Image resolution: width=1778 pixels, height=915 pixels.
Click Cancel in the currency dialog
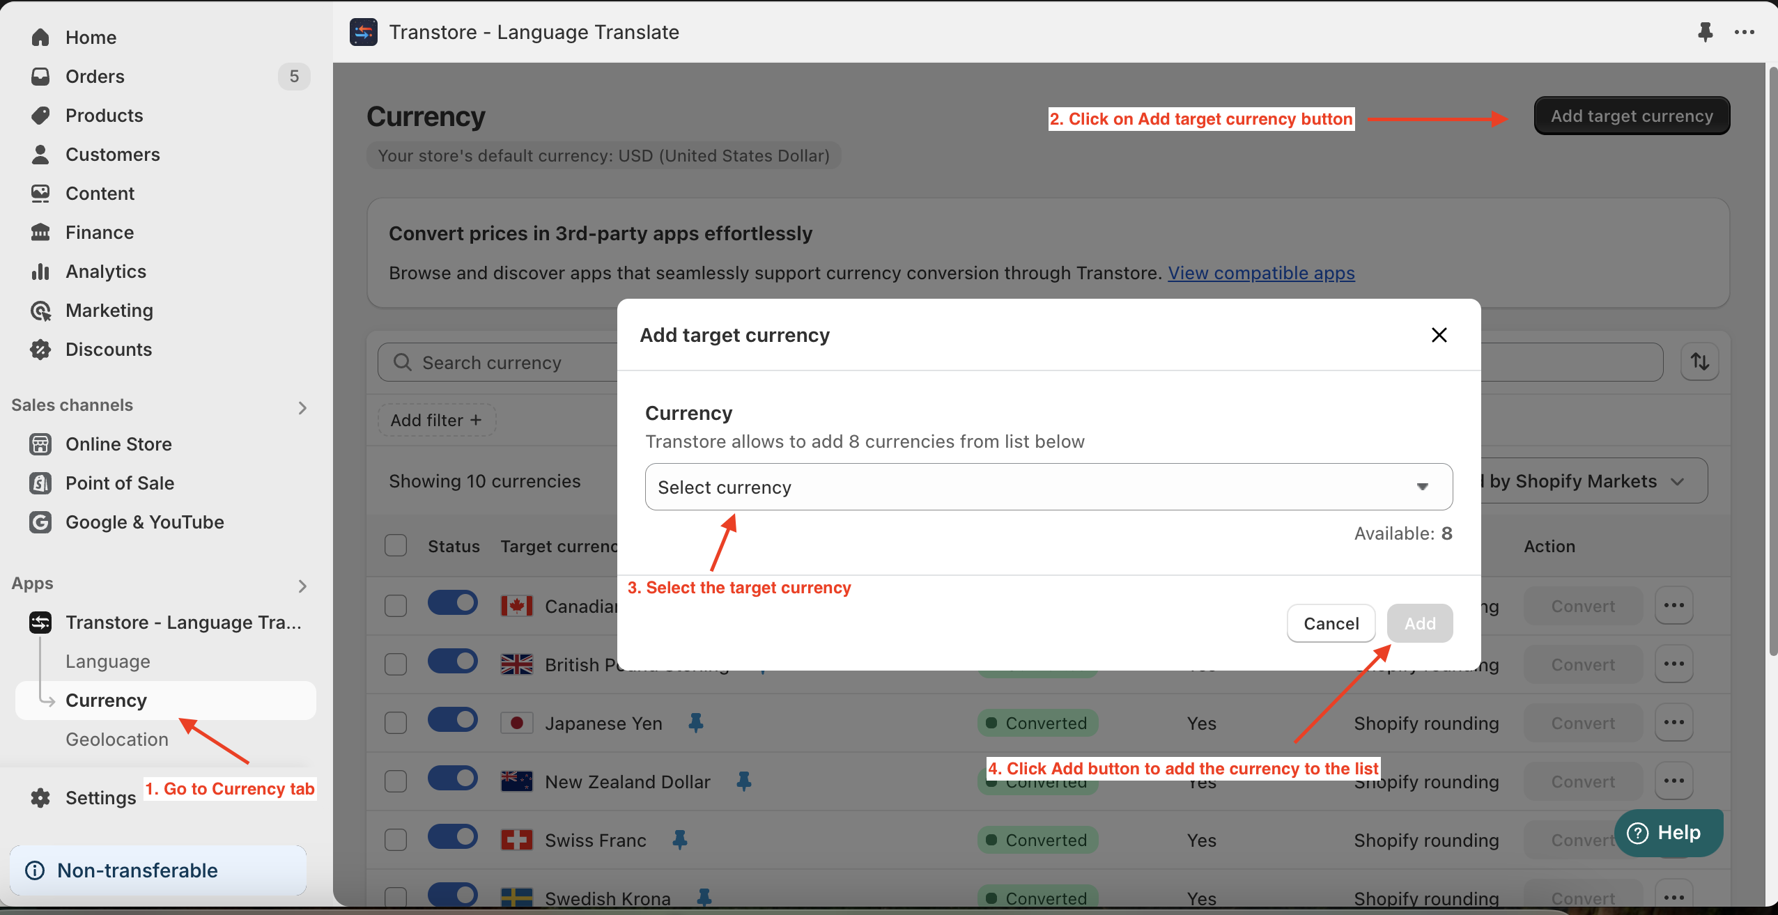1331,623
